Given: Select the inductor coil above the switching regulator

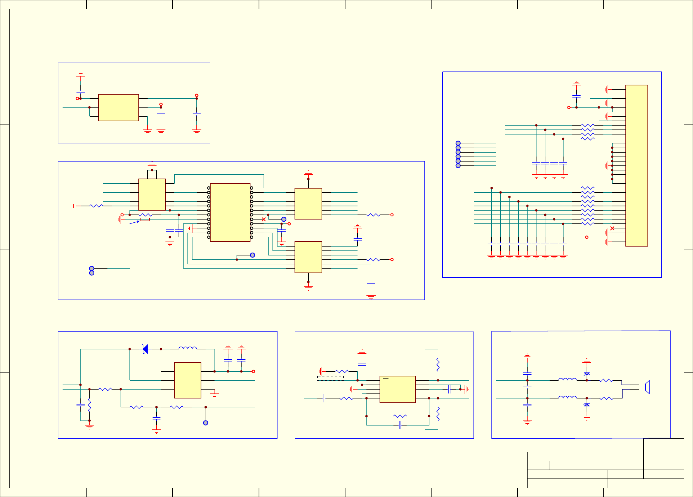Looking at the screenshot, I should click(x=187, y=348).
